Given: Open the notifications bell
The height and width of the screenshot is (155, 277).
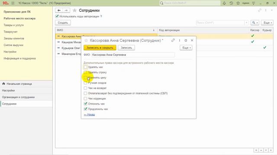Looking at the screenshot, I should (224, 3).
